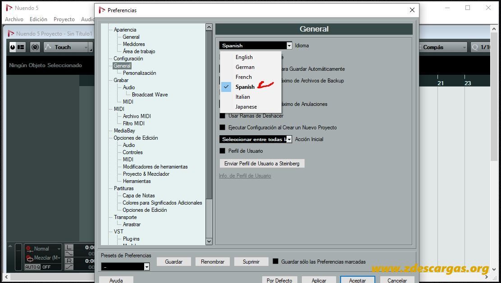Select Apariencia in preferences tree
This screenshot has height=283, width=501.
(125, 30)
